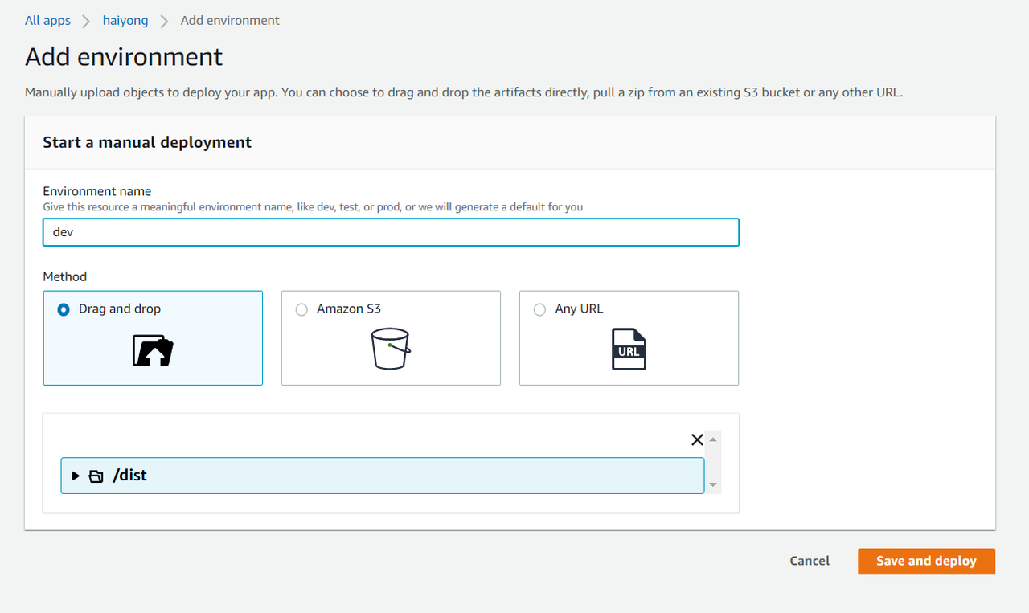Click the Drag and drop label text
Image resolution: width=1029 pixels, height=613 pixels.
click(120, 309)
